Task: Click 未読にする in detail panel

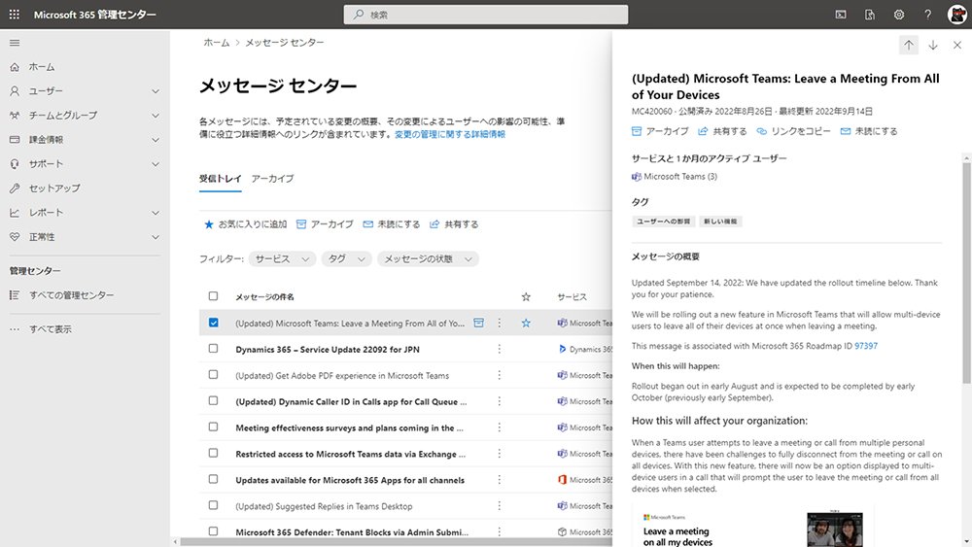Action: [x=869, y=131]
